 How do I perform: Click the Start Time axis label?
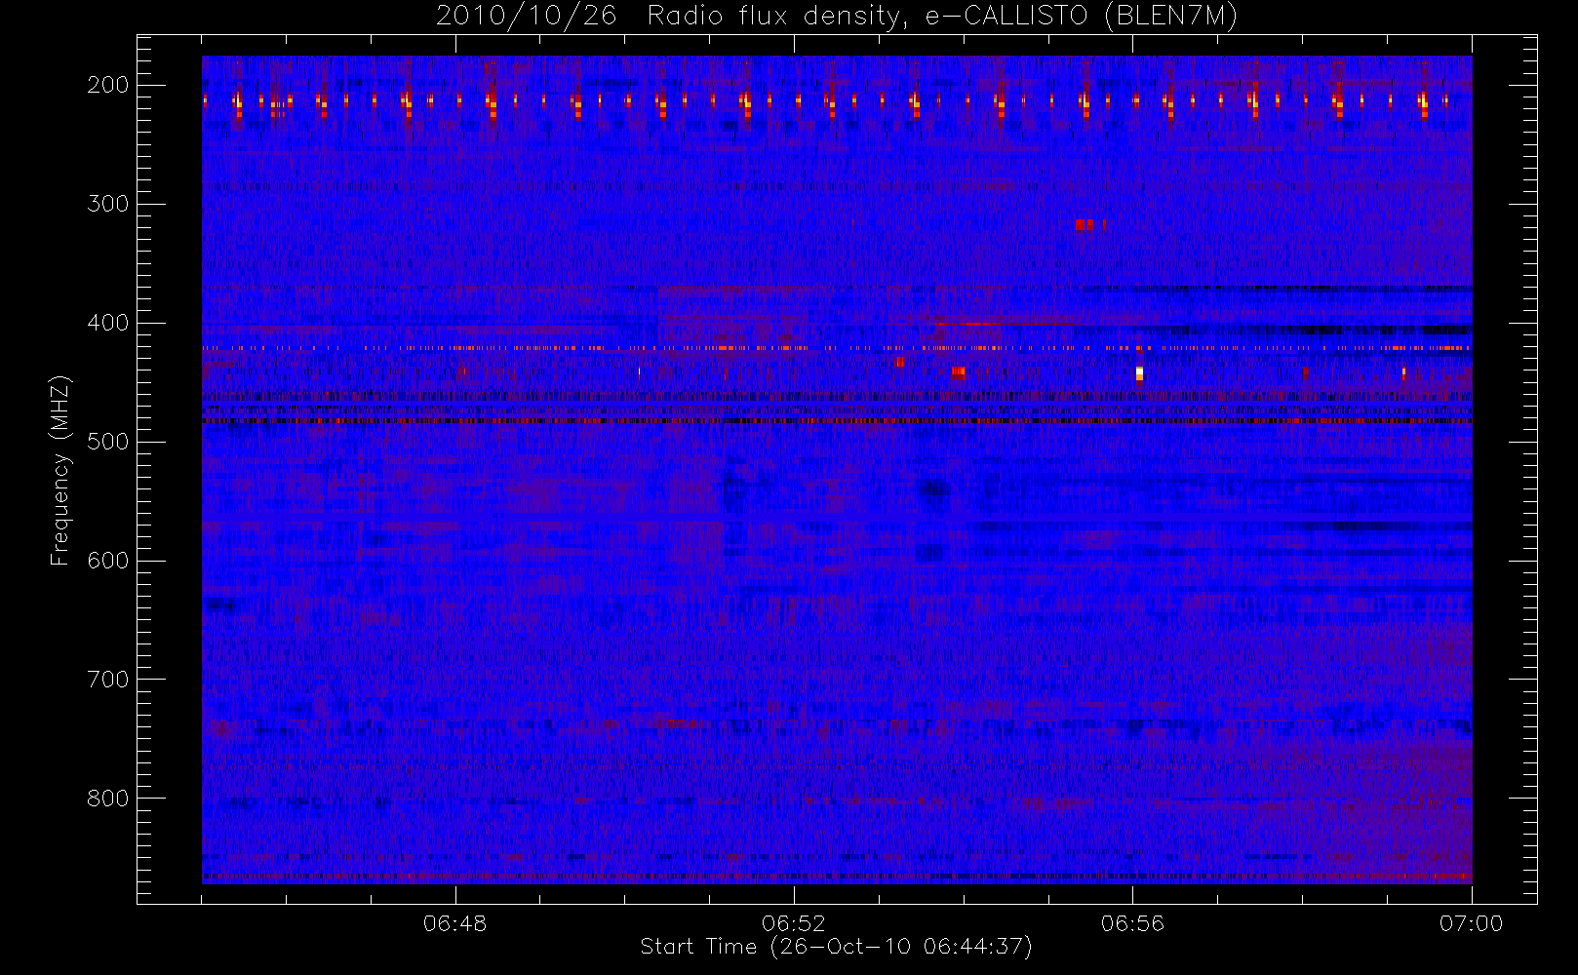tap(836, 947)
